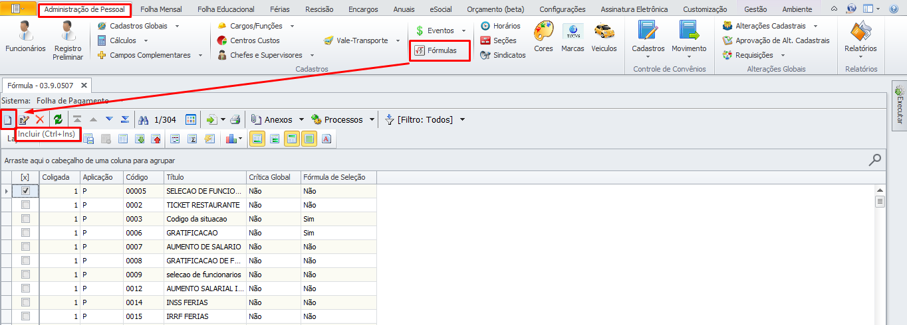This screenshot has width=907, height=325.
Task: Check the GRATIFICACAO 0006 row checkbox
Action: (25, 233)
